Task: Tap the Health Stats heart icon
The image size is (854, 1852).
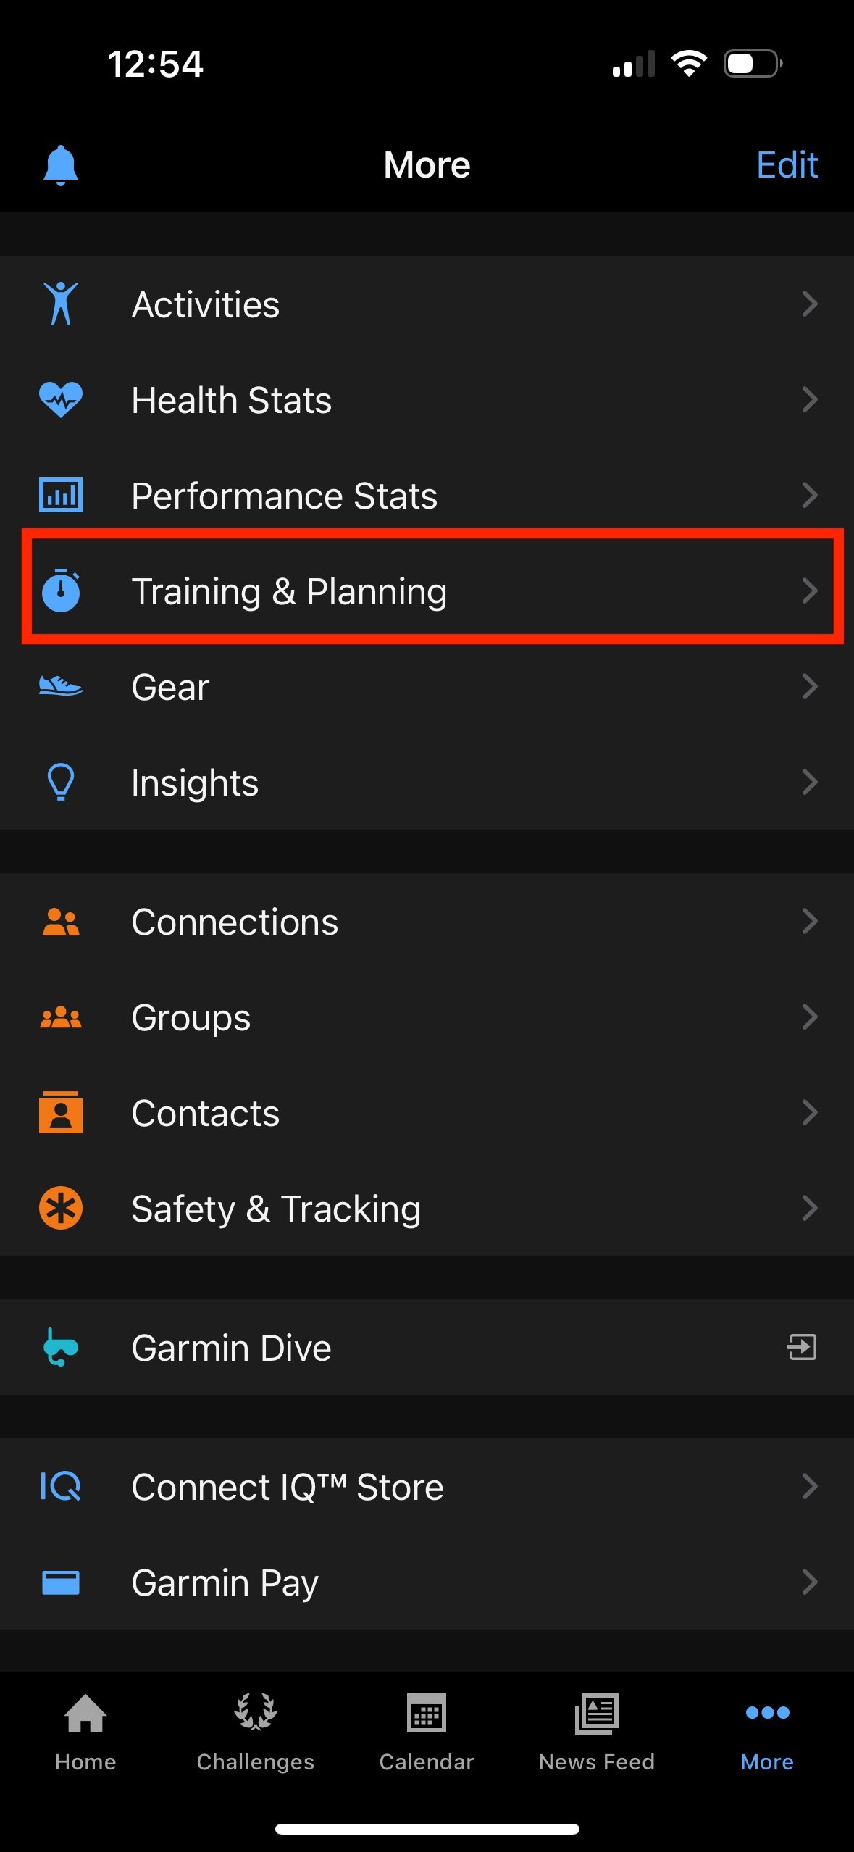Action: (62, 399)
